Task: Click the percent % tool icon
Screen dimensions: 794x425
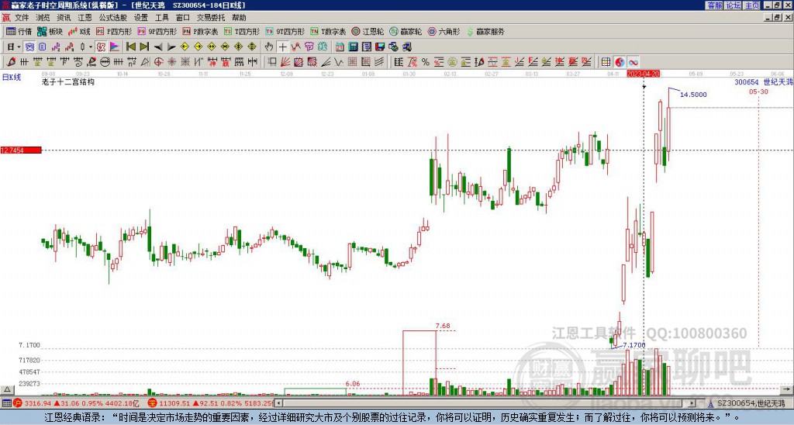Action: [x=426, y=62]
